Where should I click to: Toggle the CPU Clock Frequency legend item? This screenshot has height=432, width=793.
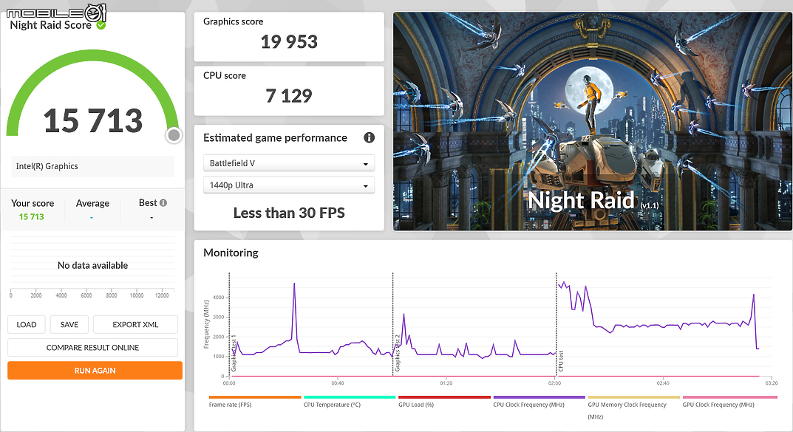tap(539, 402)
